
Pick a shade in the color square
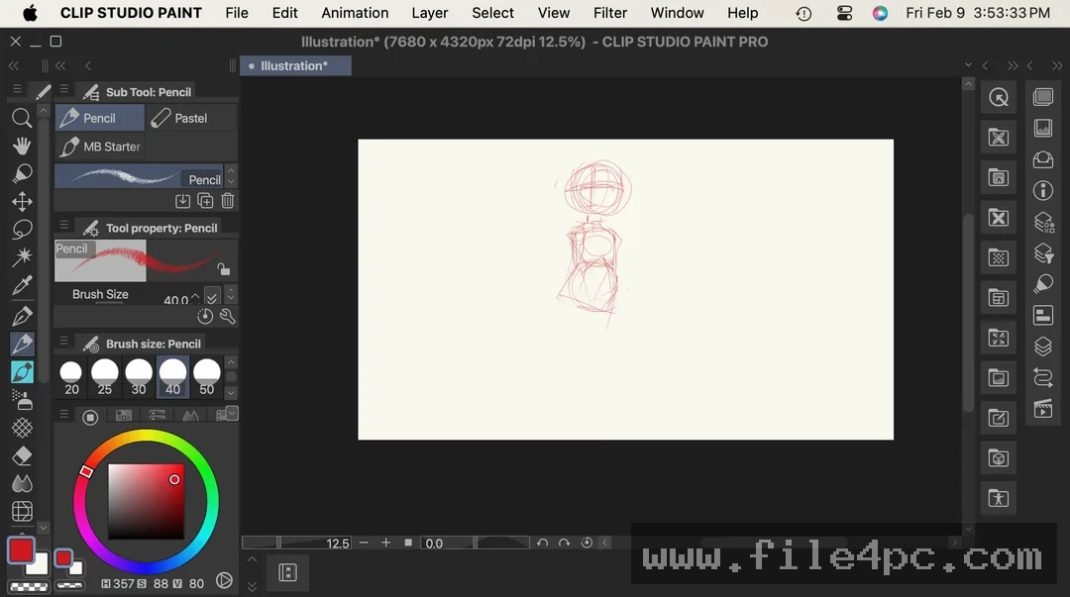point(146,502)
